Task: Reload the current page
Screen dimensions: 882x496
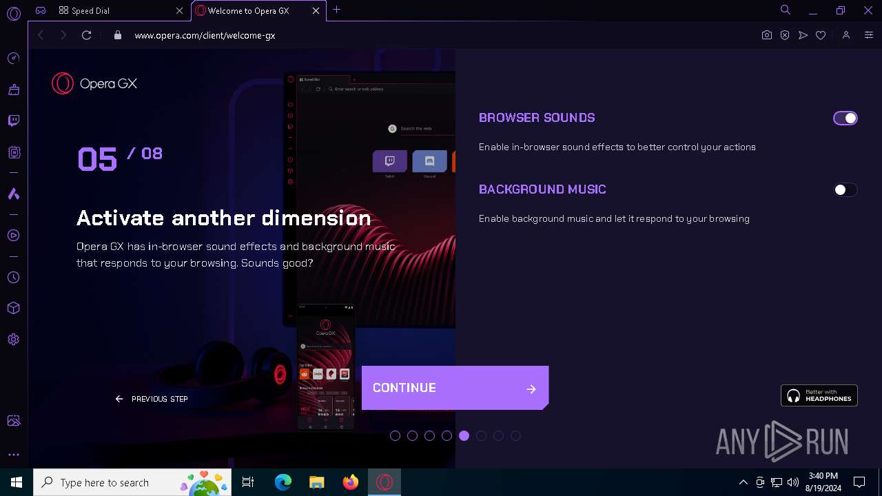Action: [86, 35]
